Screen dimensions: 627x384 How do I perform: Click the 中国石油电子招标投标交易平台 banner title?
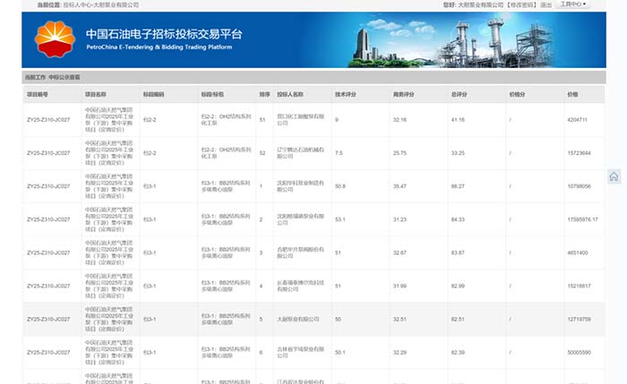[164, 34]
